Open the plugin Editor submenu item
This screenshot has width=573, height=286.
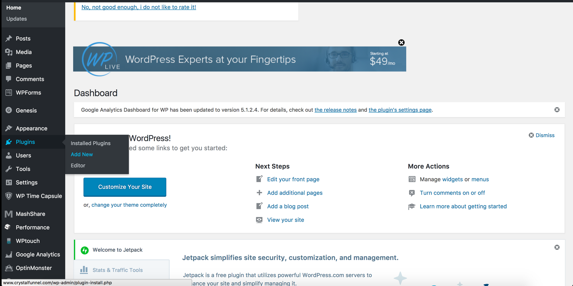point(78,165)
